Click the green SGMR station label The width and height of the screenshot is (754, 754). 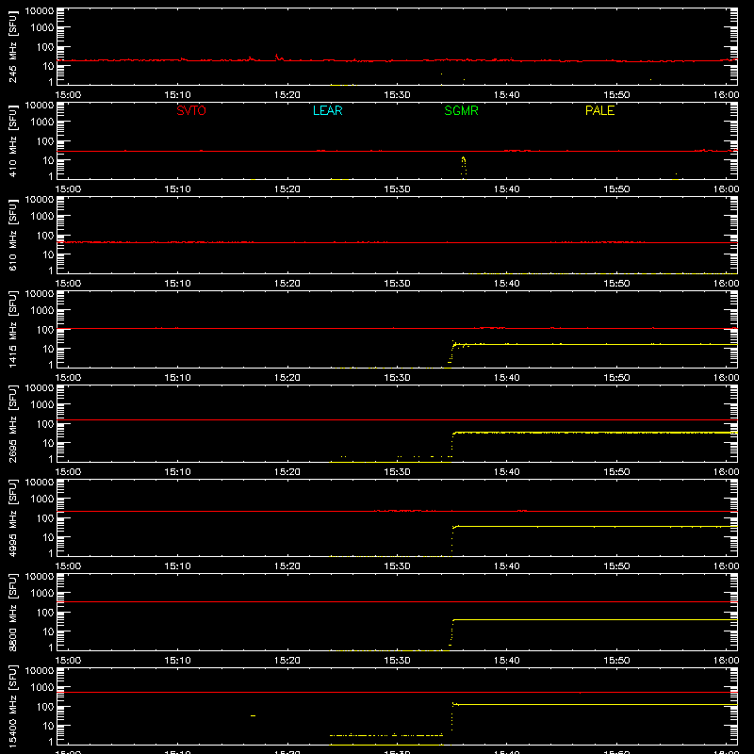point(461,110)
